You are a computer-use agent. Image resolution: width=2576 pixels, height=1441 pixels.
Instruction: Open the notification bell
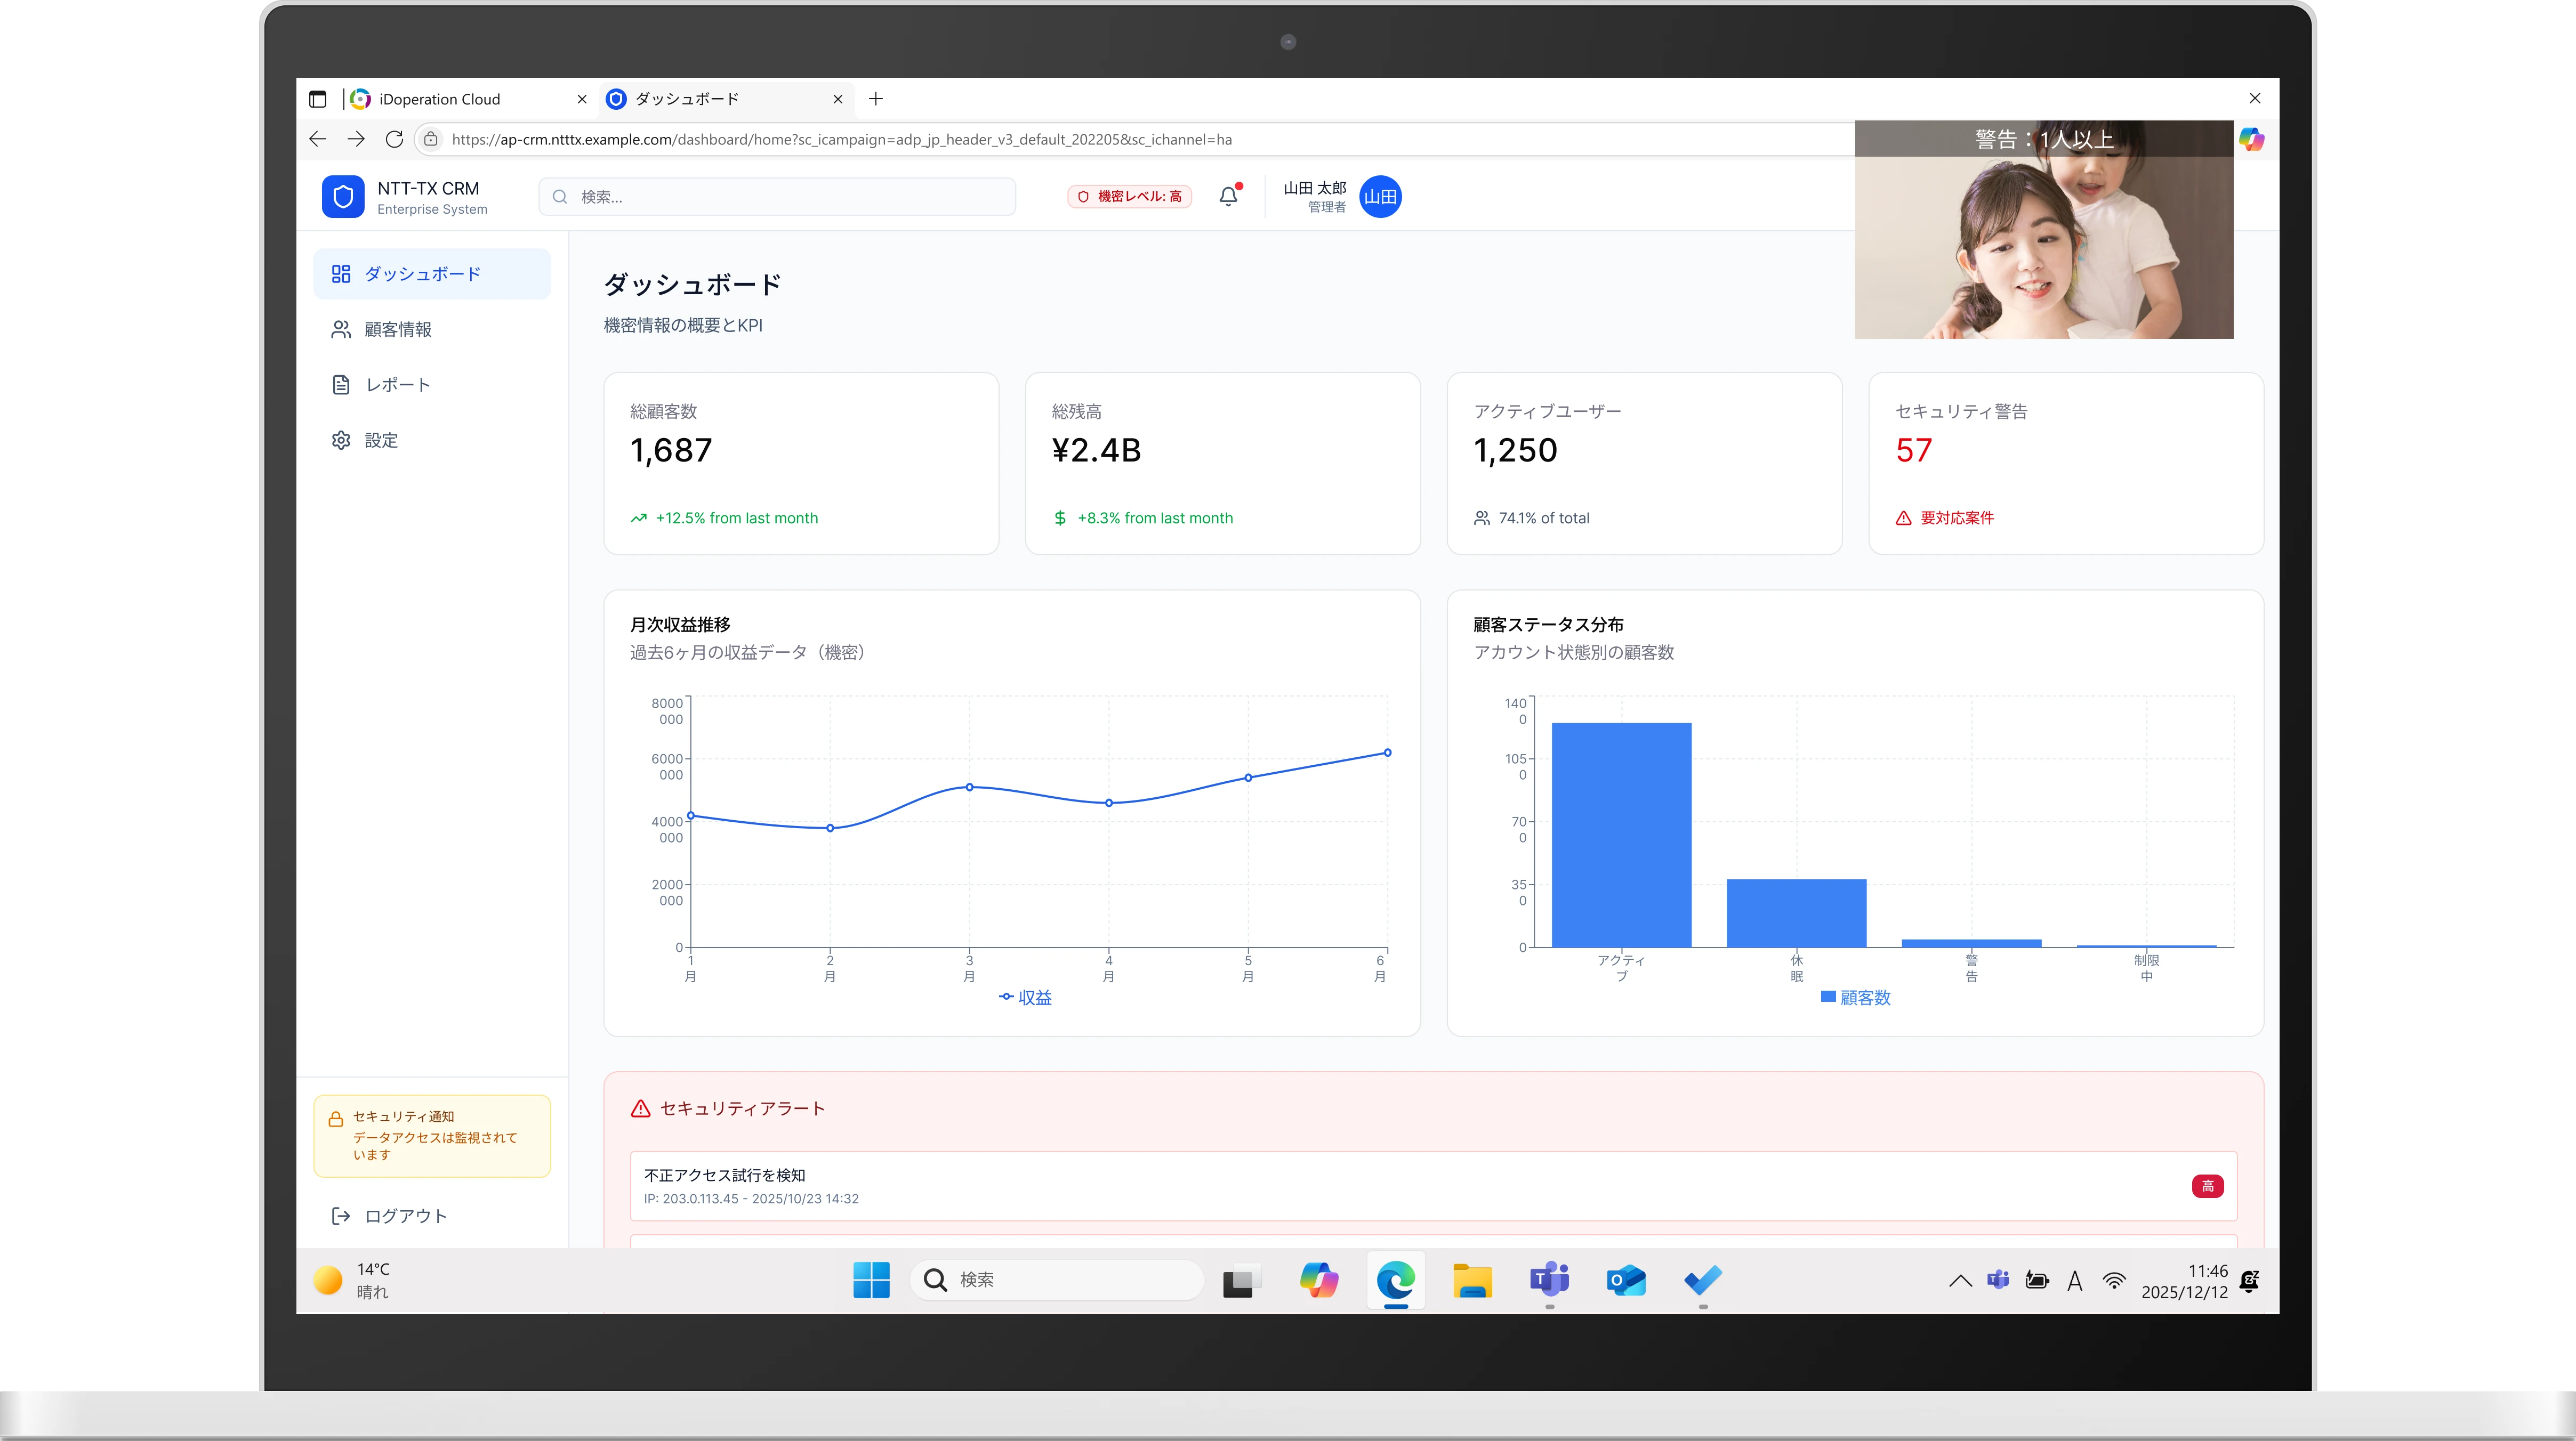[1228, 196]
